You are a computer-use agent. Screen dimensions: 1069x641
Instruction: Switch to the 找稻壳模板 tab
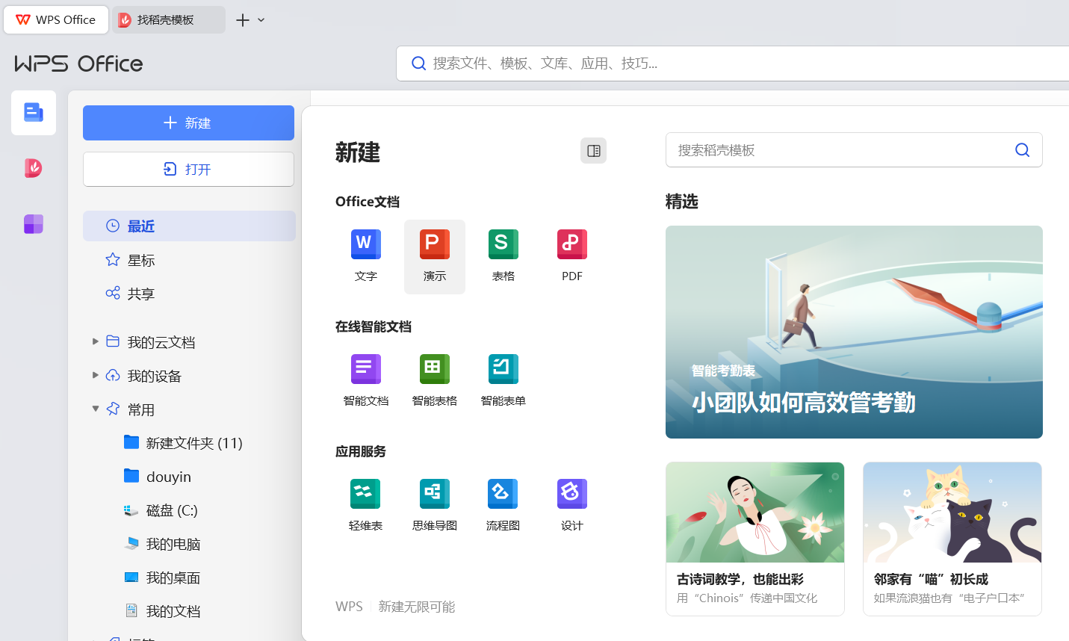tap(169, 19)
